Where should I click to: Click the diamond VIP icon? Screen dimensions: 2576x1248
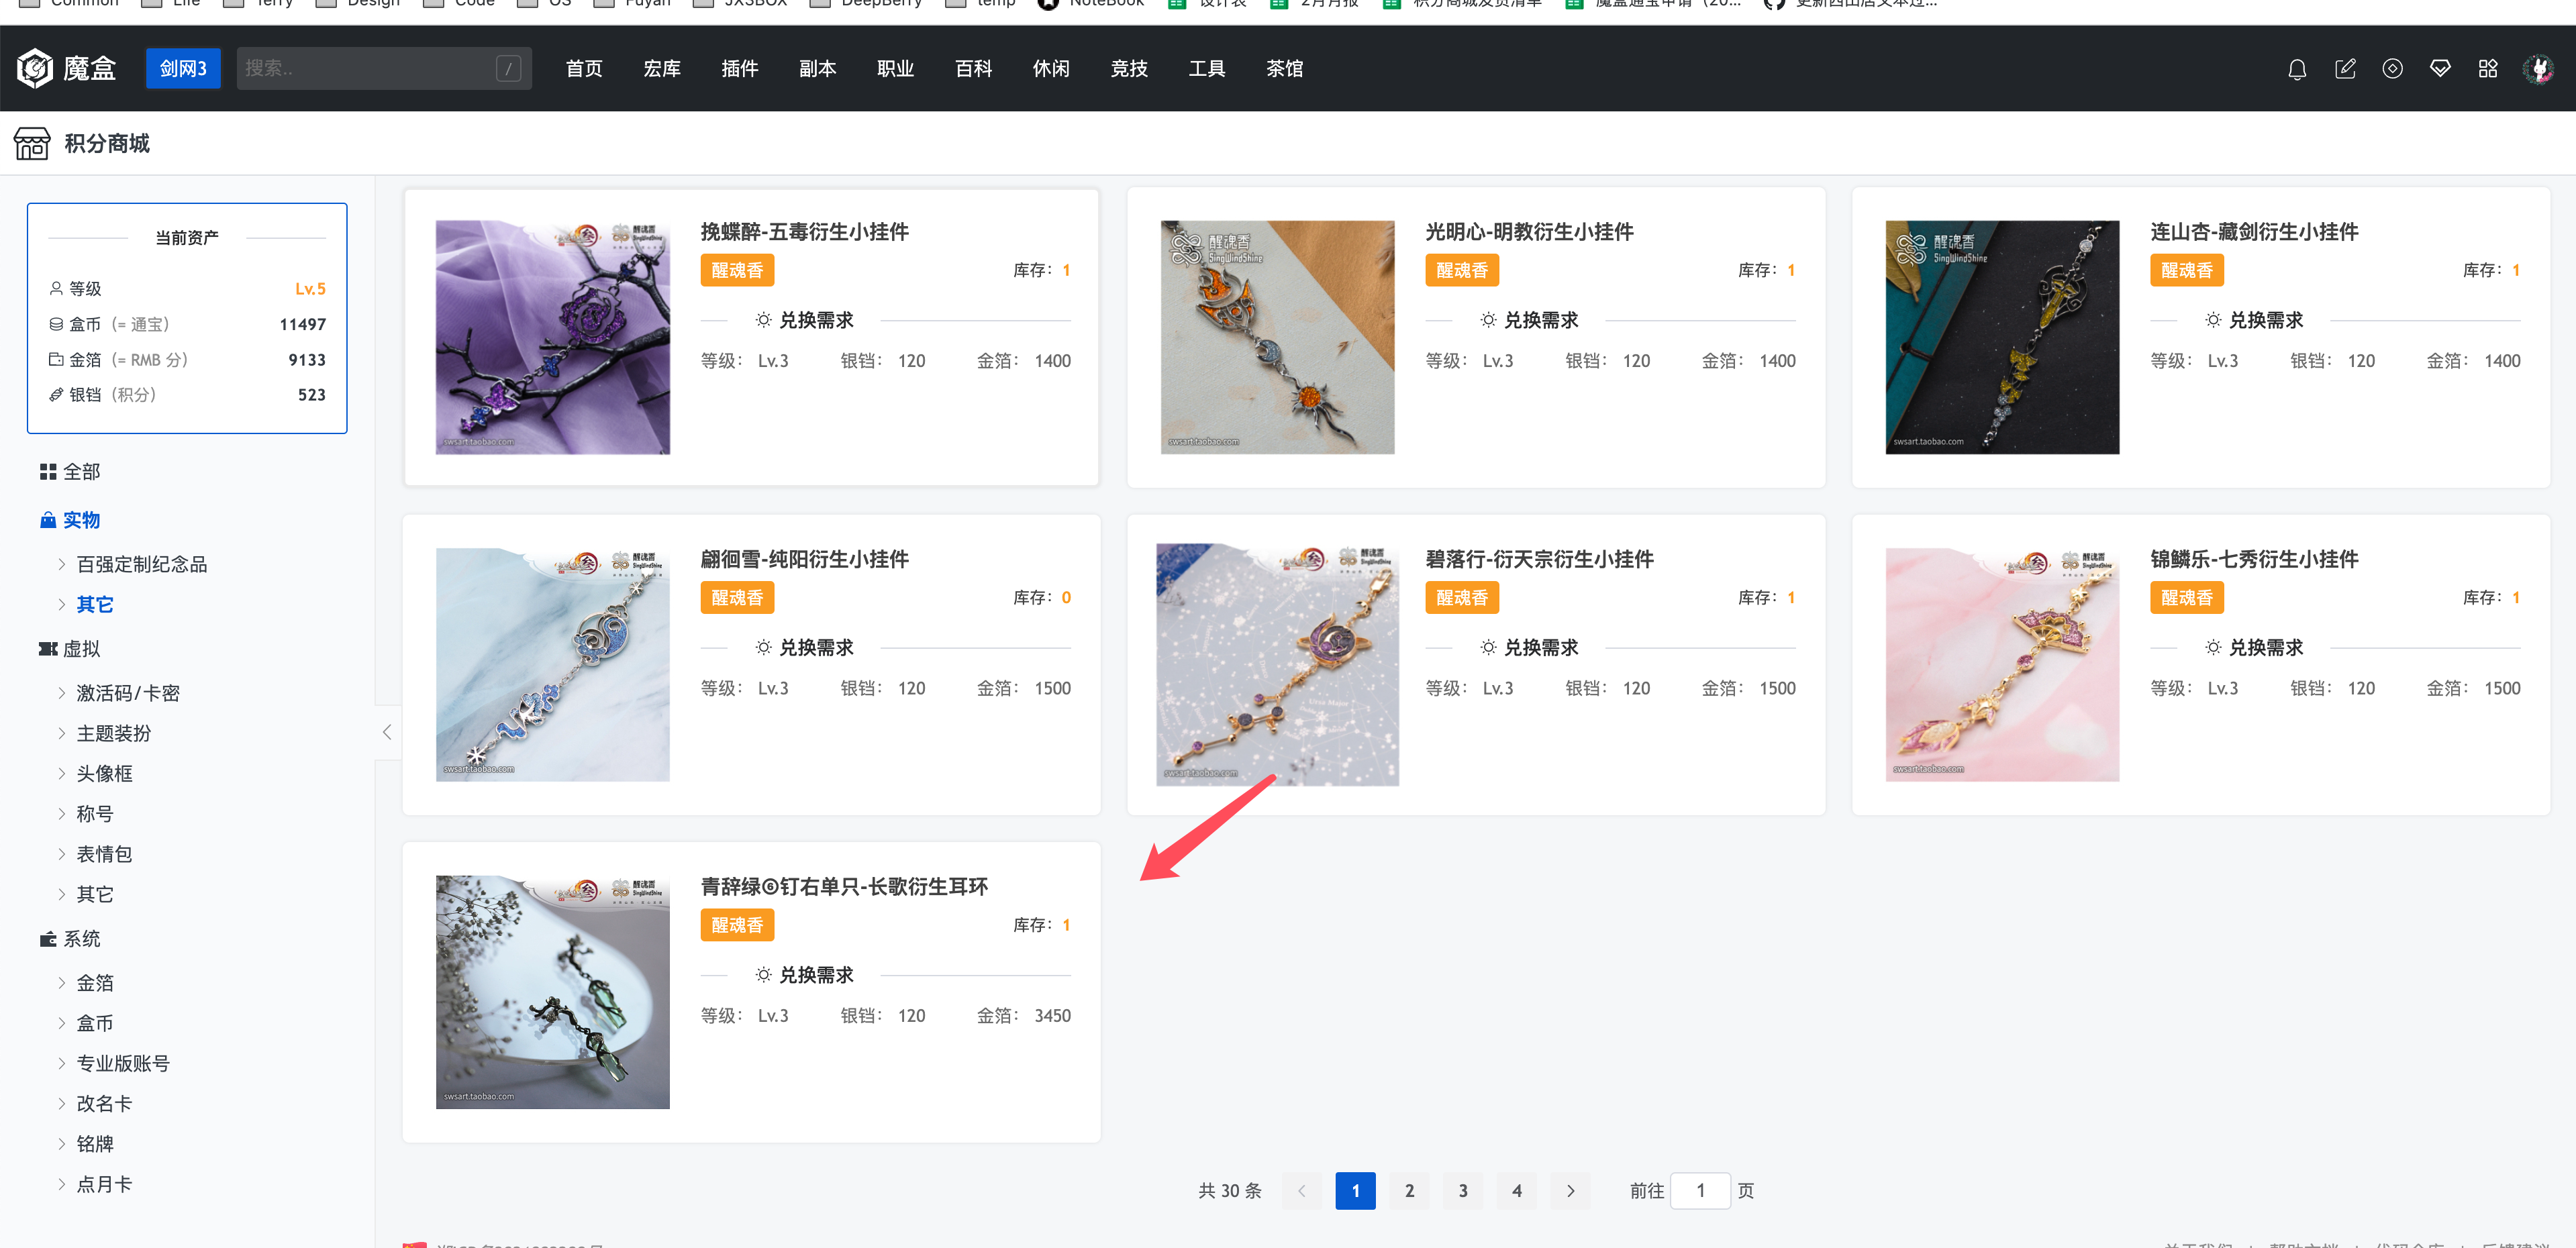click(x=2440, y=68)
